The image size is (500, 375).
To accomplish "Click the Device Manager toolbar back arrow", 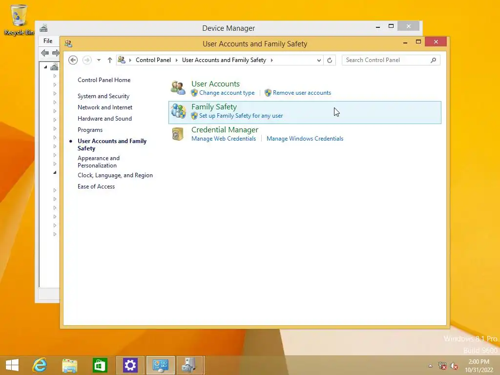I will pyautogui.click(x=45, y=53).
